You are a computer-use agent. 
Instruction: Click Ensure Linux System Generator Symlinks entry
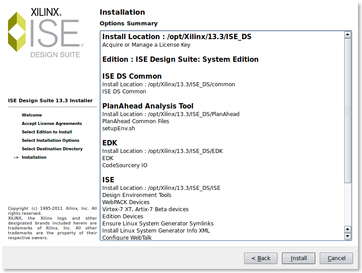158,224
